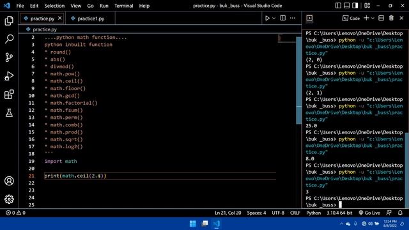The height and width of the screenshot is (230, 409).
Task: Change indentation via Spaces: 4
Action: (x=256, y=213)
